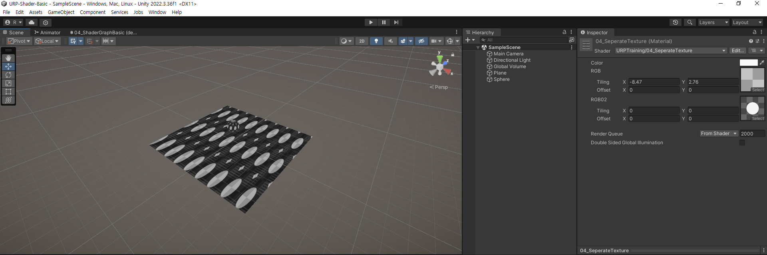Select the Rect tool
This screenshot has height=255, width=767.
point(8,92)
